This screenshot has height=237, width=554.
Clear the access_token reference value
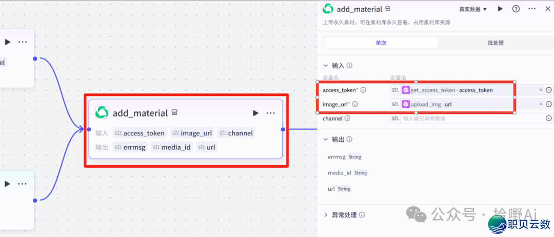541,90
